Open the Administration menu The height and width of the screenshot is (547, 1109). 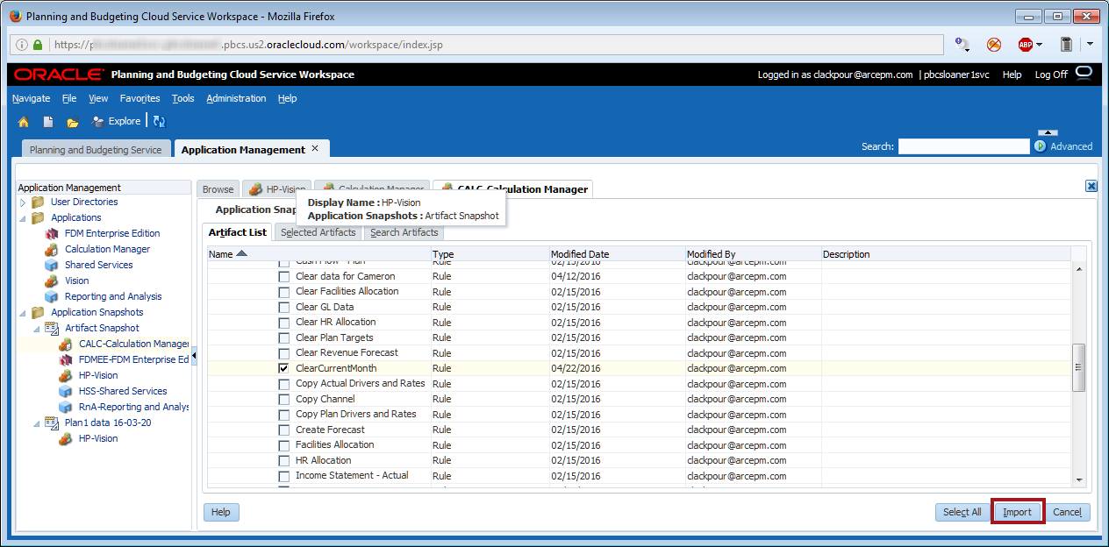point(237,98)
